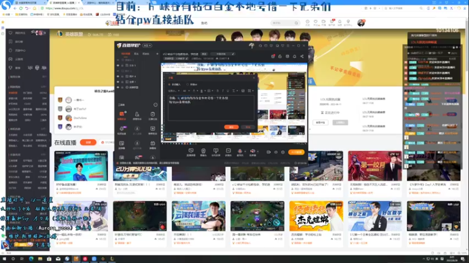Toggle eye visibility for the last source row
Viewport: 469px width, 263px height.
(118, 87)
